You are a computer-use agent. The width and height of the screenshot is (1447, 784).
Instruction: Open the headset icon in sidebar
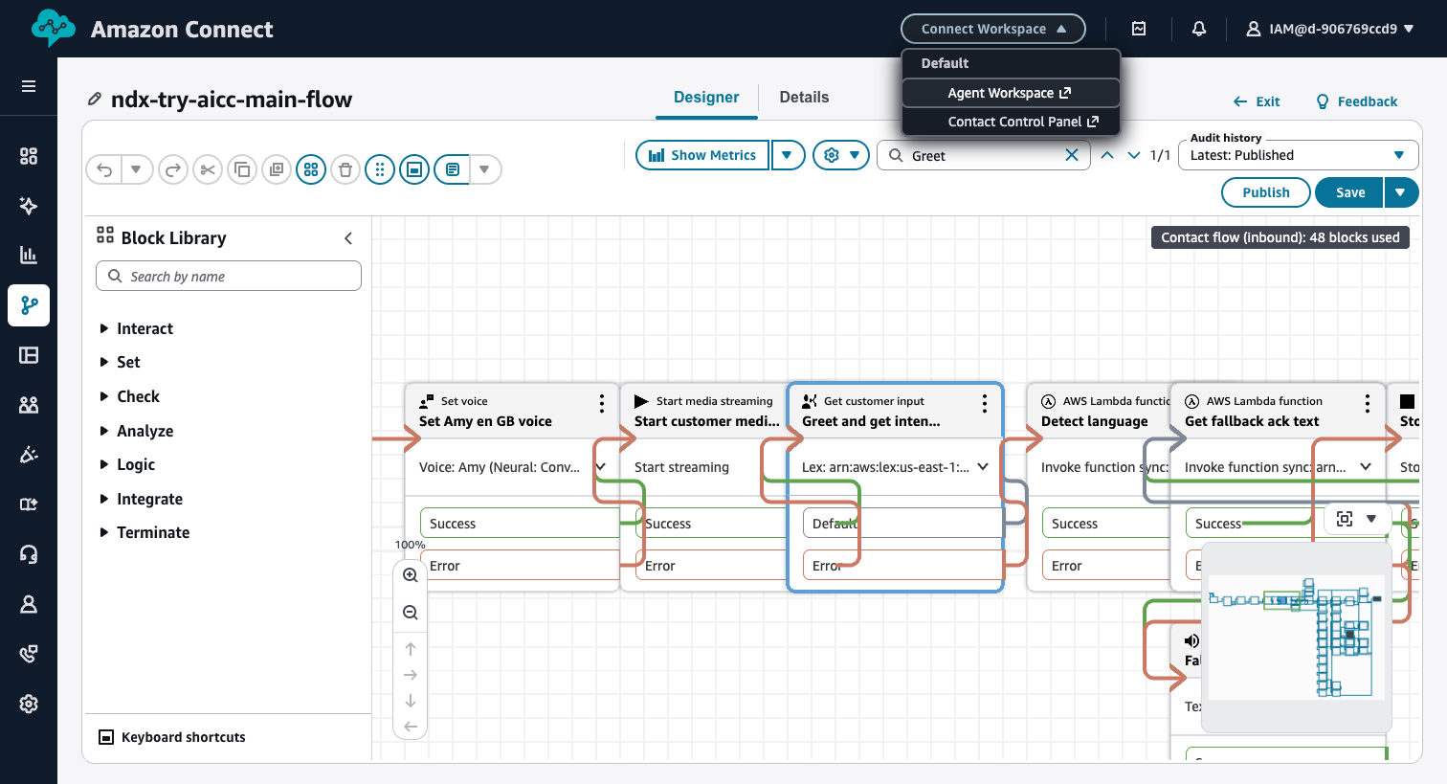(x=29, y=554)
